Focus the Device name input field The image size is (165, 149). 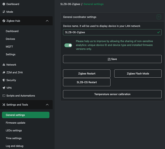click(112, 32)
